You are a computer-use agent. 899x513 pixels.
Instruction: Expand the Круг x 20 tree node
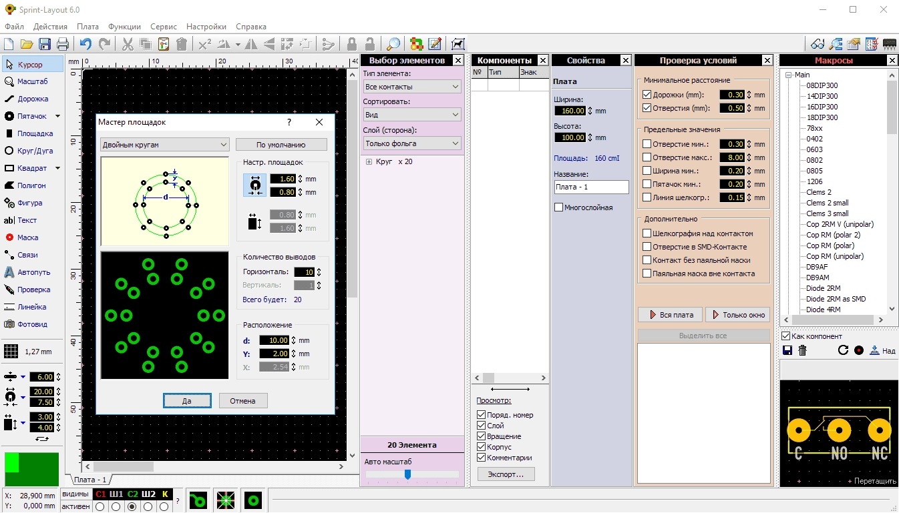tap(369, 161)
